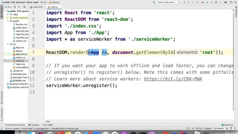Screen dimensions: 238x134
Task: Click the src breadcrumb in navigation bar
Action: click(x=44, y=2)
